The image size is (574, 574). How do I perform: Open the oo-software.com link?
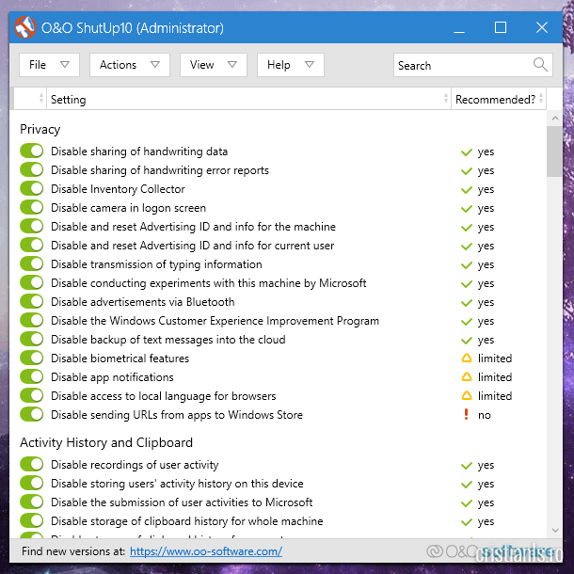206,551
